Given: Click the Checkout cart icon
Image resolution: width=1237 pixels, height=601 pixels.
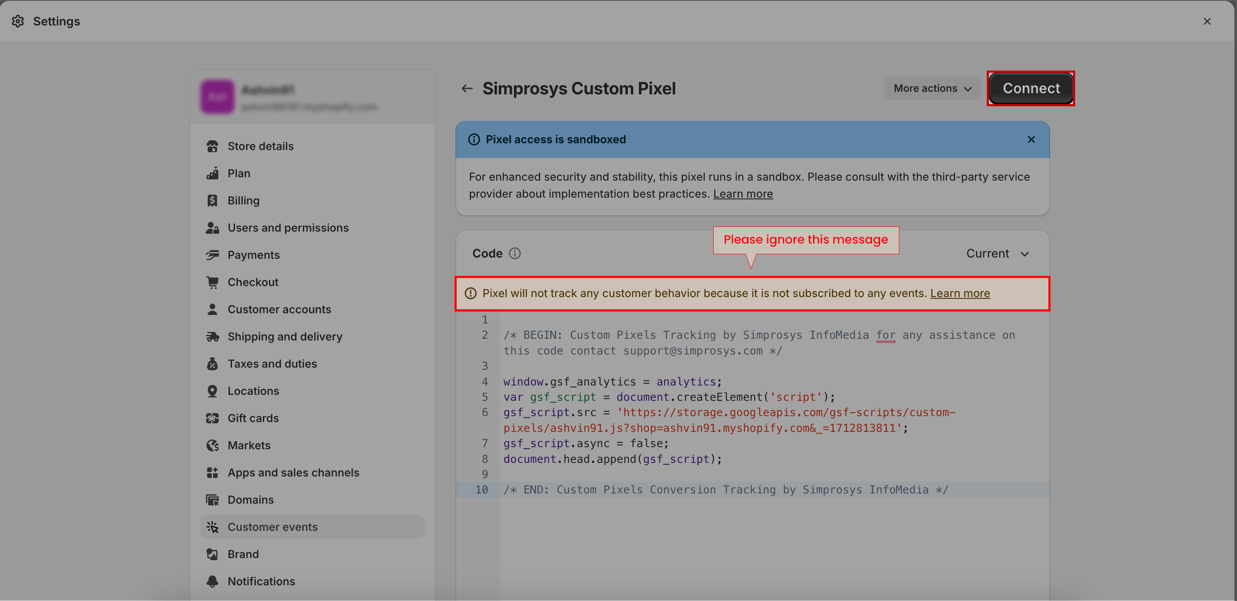Looking at the screenshot, I should click(x=212, y=282).
